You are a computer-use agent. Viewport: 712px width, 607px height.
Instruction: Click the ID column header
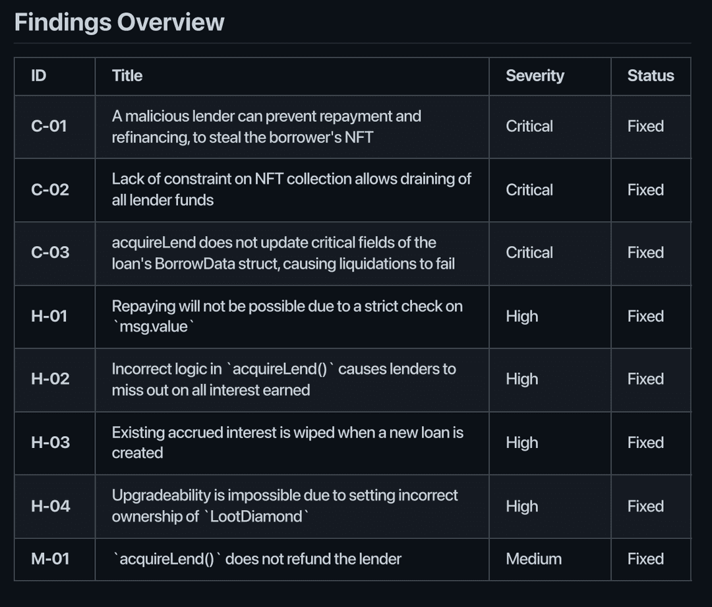39,76
